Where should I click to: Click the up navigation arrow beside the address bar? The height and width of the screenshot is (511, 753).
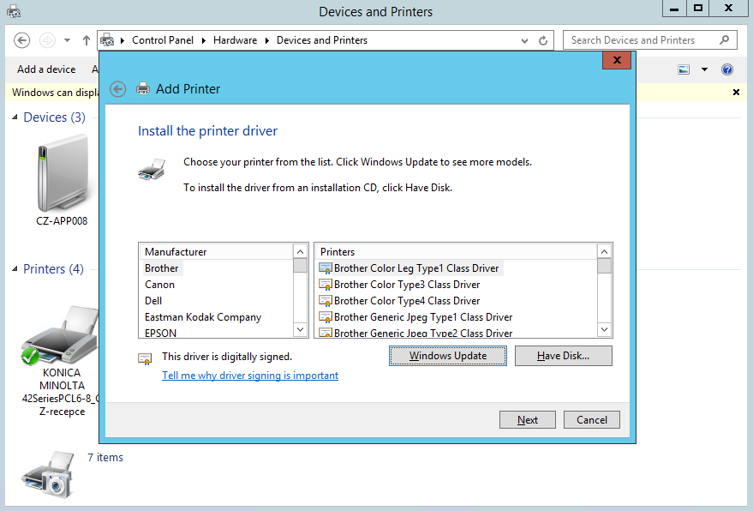click(86, 39)
